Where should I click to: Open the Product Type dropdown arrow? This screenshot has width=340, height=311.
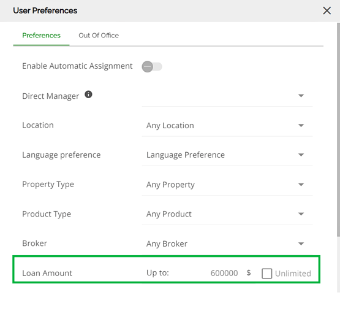[301, 214]
